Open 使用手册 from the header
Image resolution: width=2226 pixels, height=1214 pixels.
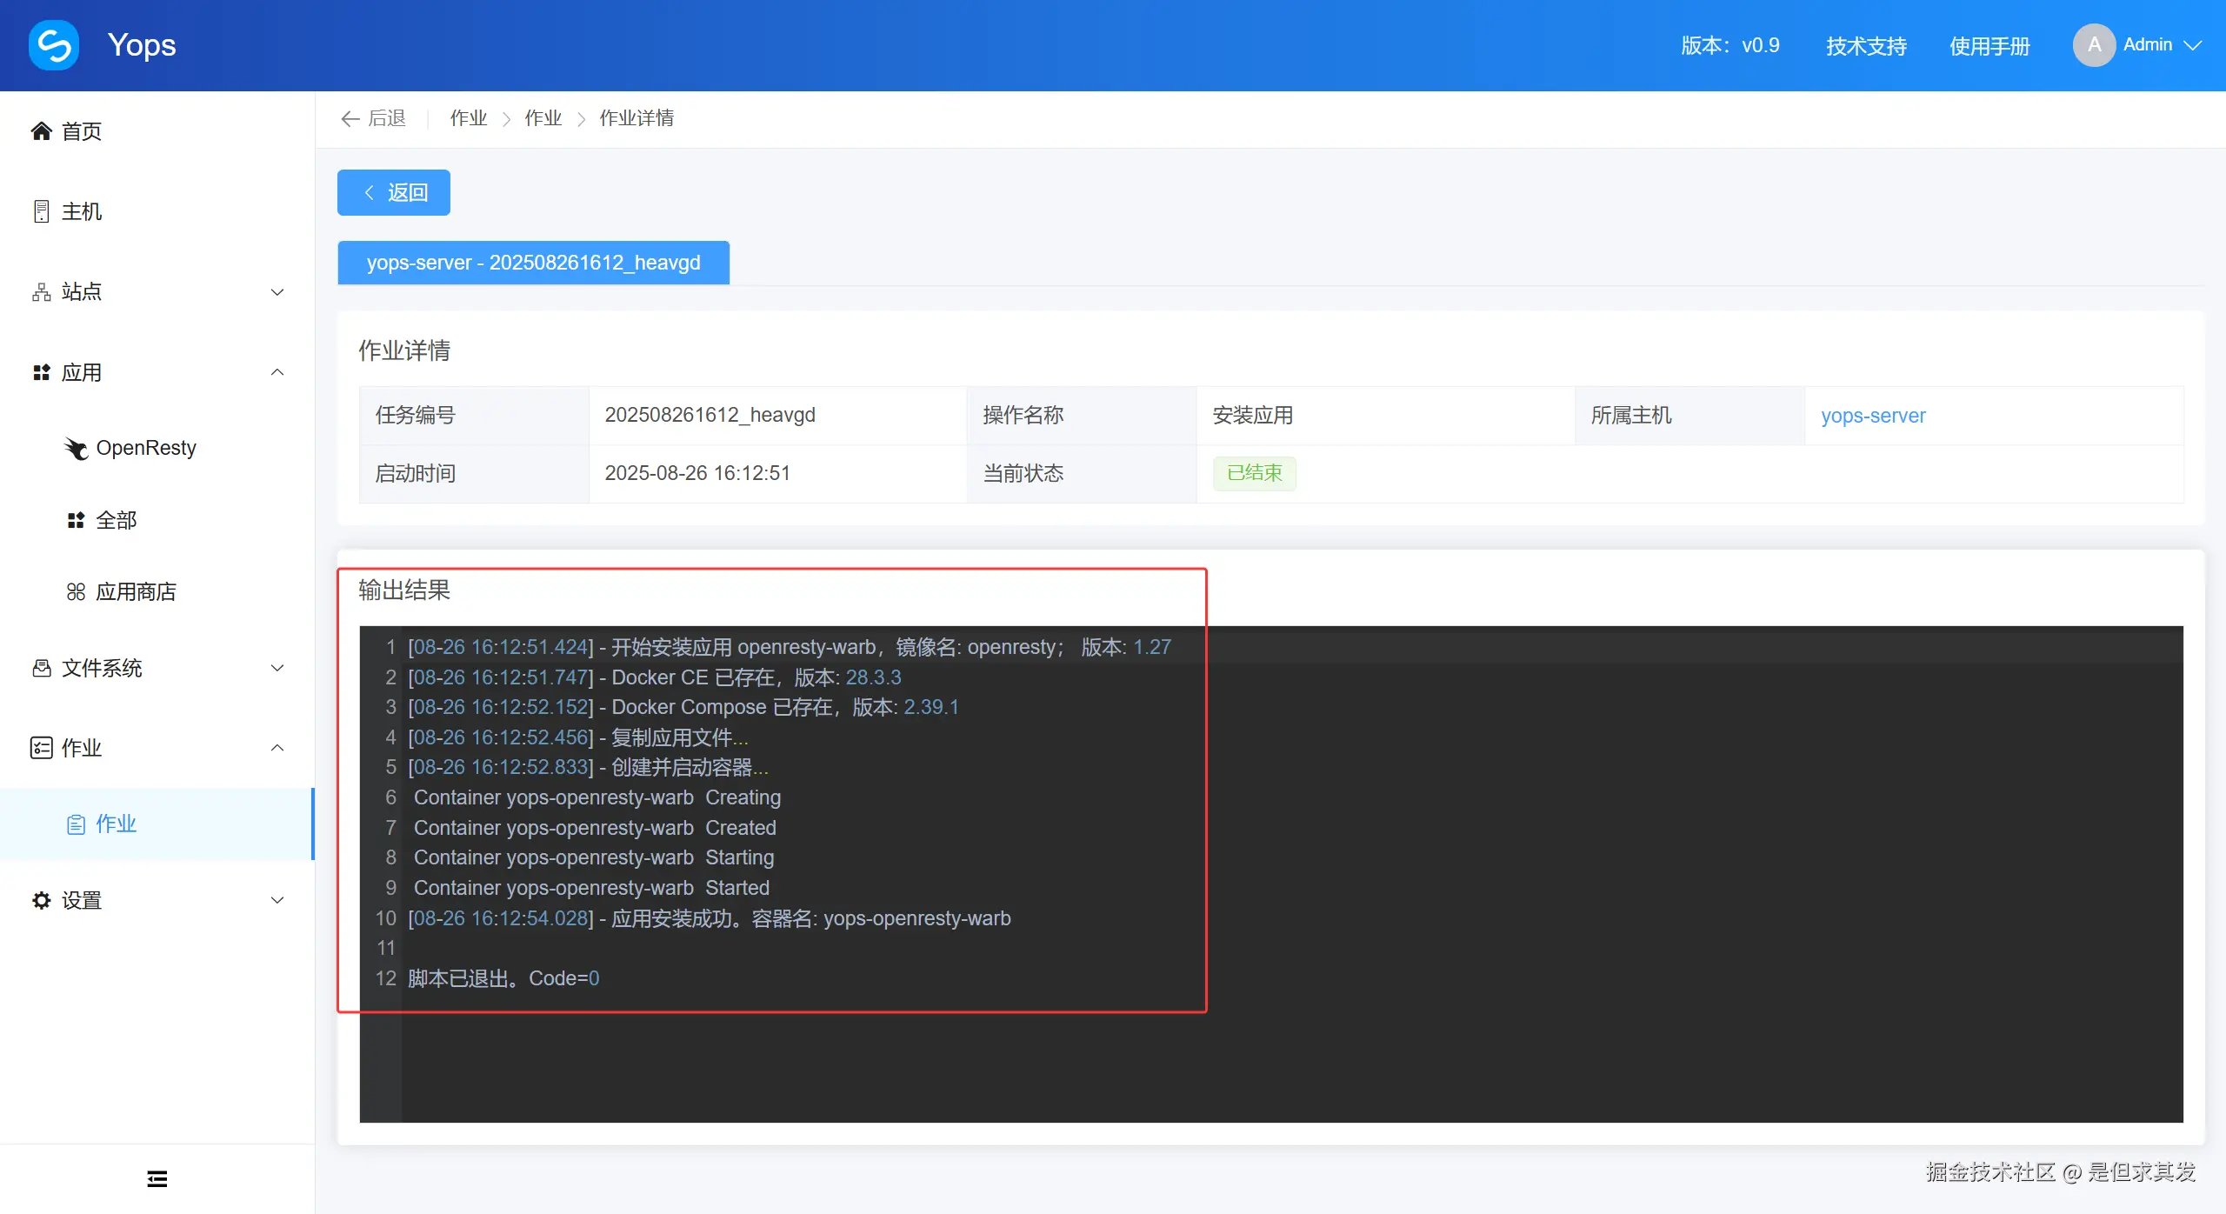point(1989,45)
